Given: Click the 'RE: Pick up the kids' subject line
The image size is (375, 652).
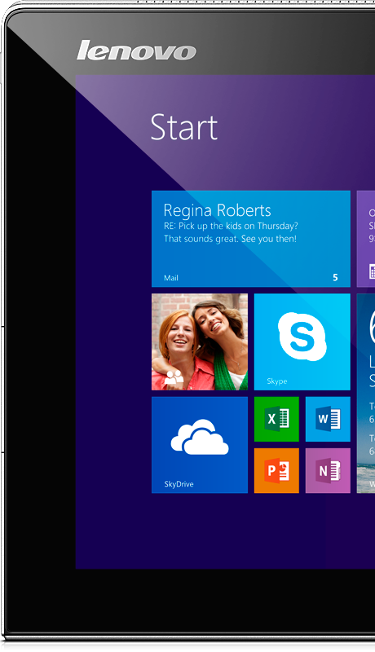Looking at the screenshot, I should pyautogui.click(x=231, y=227).
